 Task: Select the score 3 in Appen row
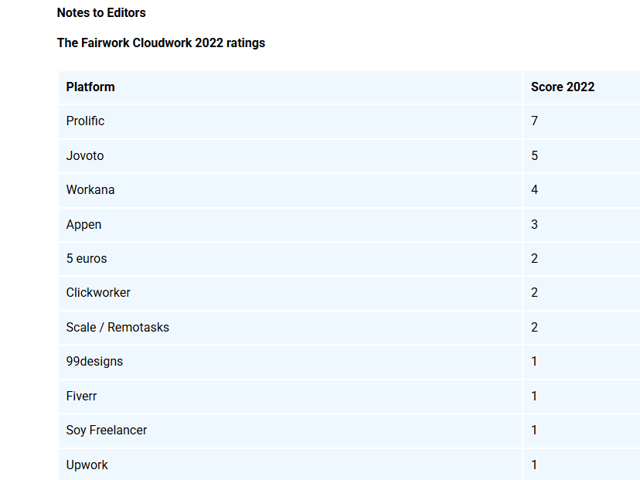(534, 224)
